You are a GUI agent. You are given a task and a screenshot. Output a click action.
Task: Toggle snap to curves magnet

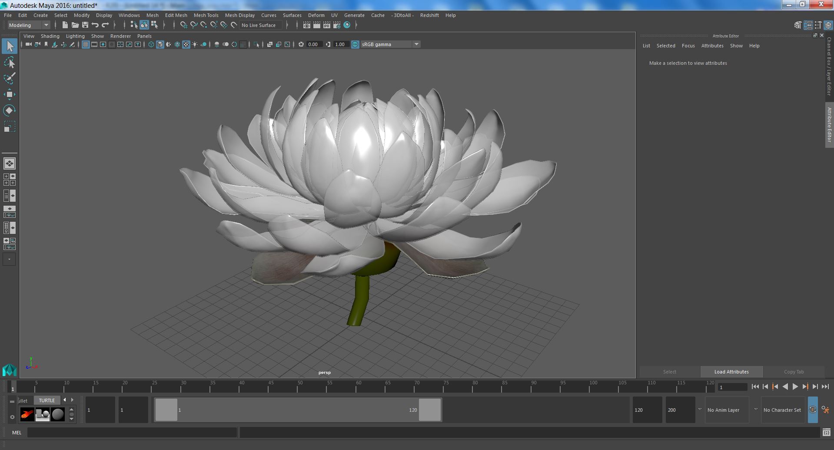194,25
